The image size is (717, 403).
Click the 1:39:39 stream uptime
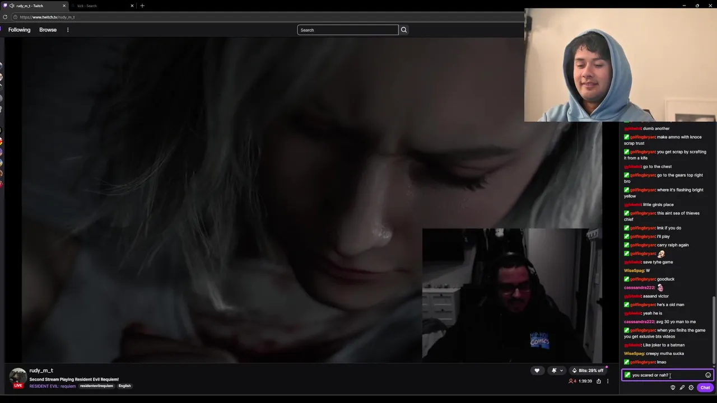pyautogui.click(x=585, y=381)
